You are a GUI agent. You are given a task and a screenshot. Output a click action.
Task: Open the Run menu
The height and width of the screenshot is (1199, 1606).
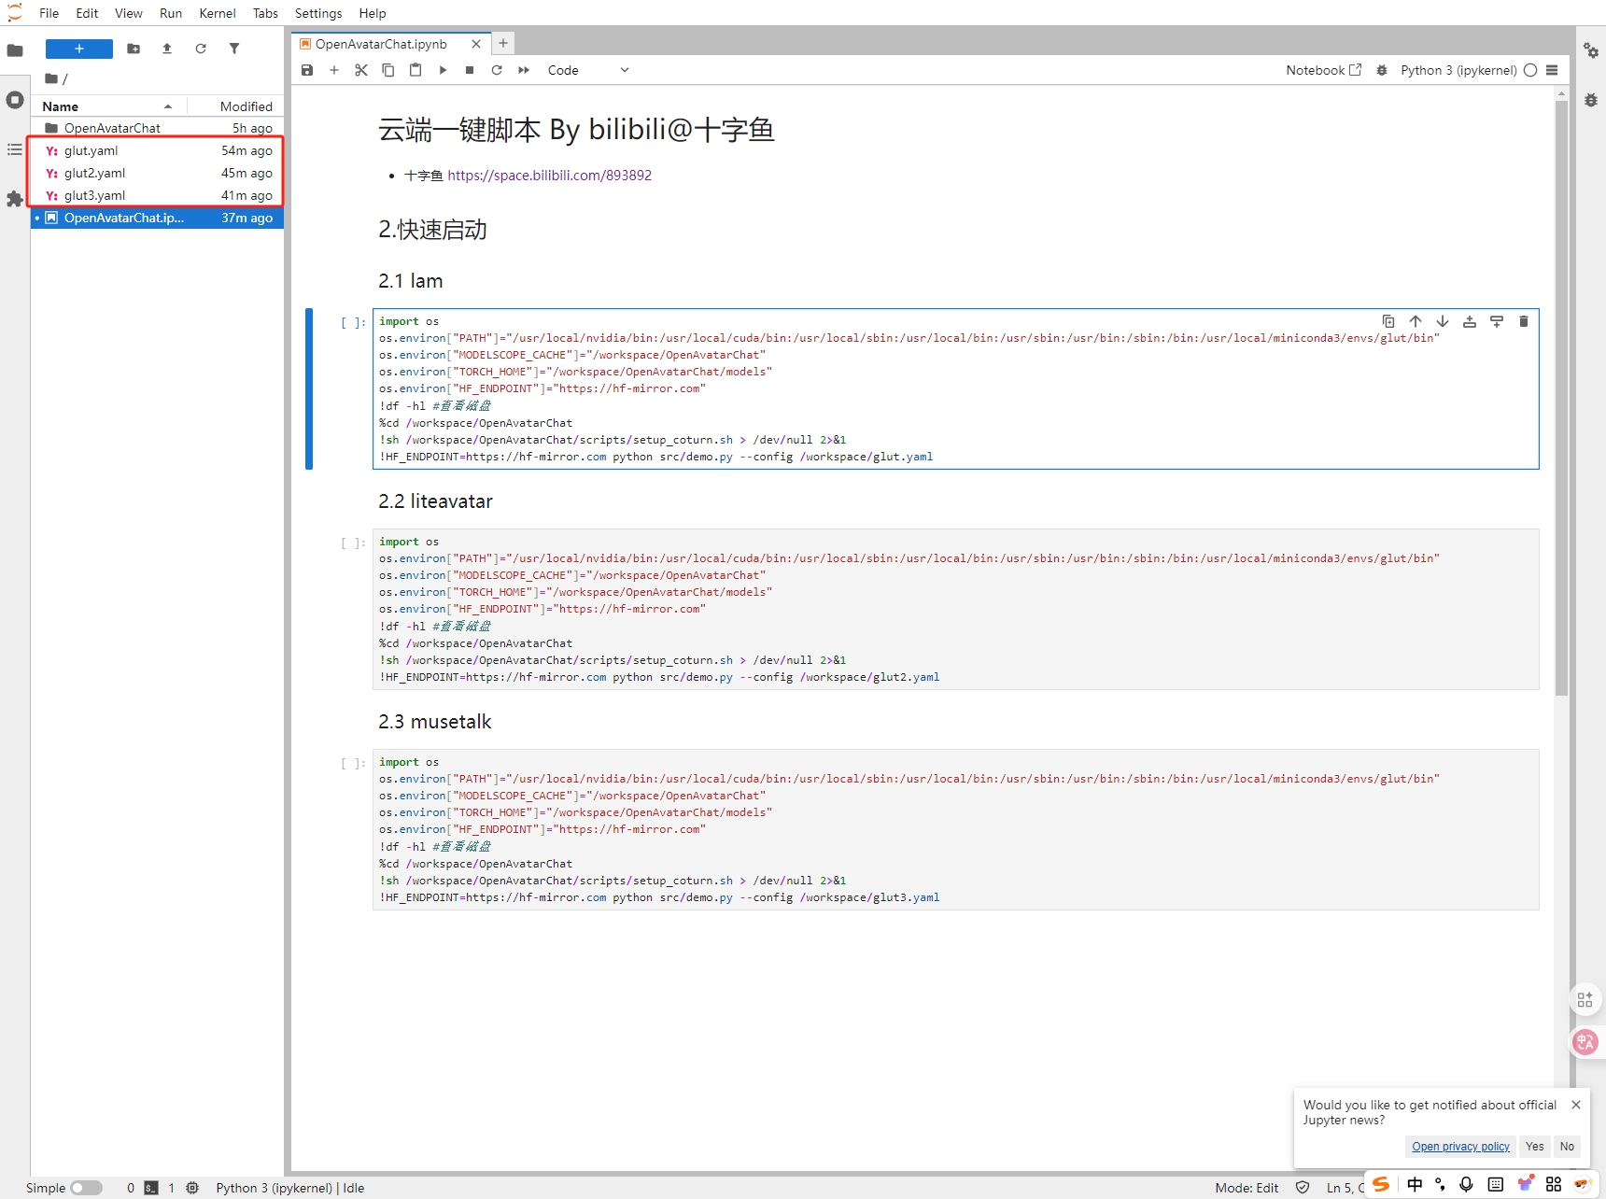(171, 13)
